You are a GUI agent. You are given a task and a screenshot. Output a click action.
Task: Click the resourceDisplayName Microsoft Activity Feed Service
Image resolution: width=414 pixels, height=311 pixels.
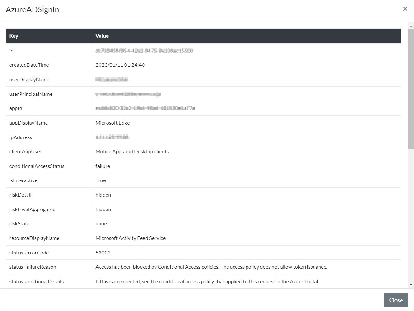pos(131,238)
